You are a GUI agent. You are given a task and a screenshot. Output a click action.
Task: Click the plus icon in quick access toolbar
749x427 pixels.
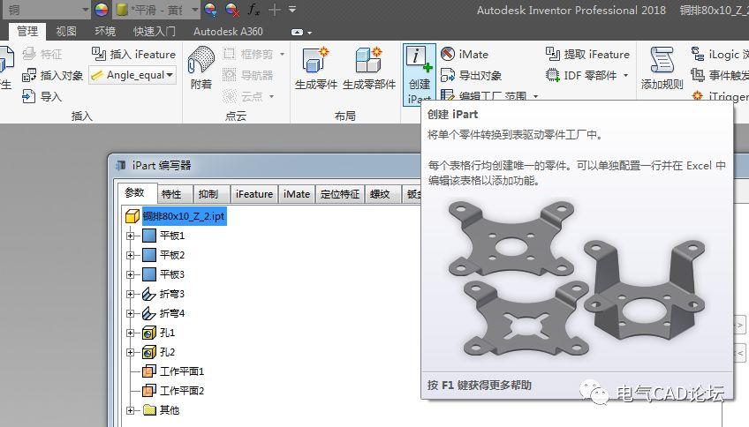click(x=274, y=10)
